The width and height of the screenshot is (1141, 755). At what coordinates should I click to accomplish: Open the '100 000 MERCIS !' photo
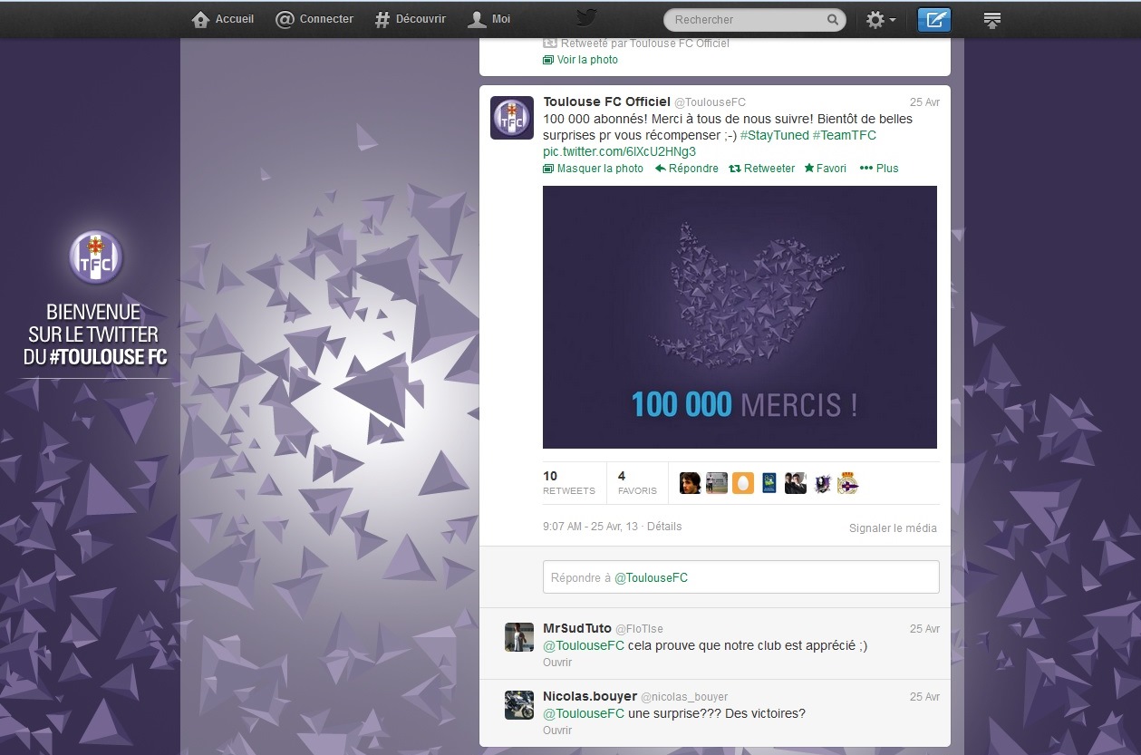coord(740,317)
